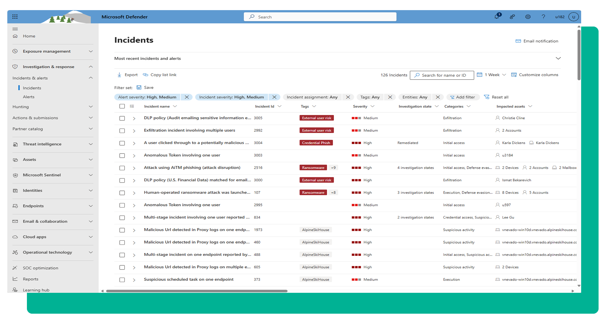Open the 1 Week time range dropdown
The height and width of the screenshot is (326, 603).
pyautogui.click(x=492, y=75)
